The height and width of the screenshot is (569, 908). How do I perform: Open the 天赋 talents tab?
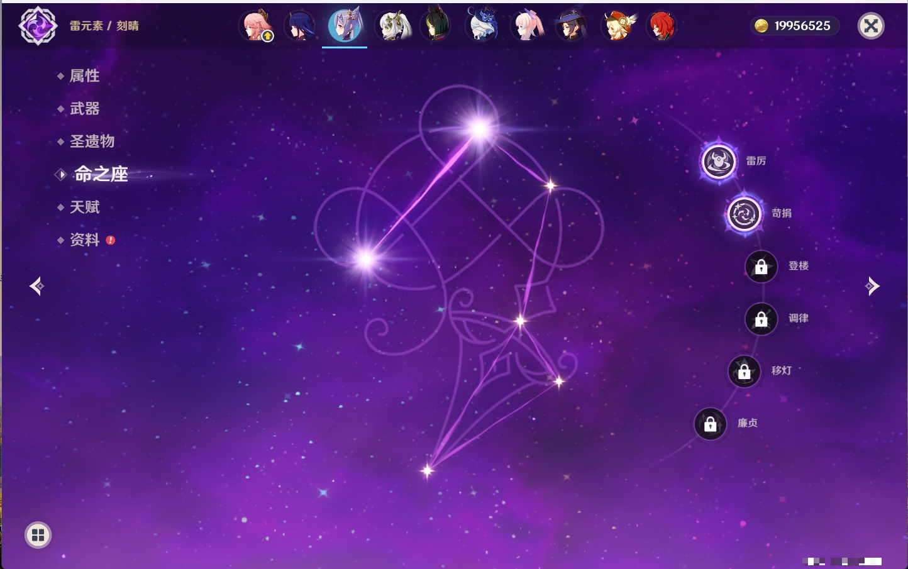[84, 207]
